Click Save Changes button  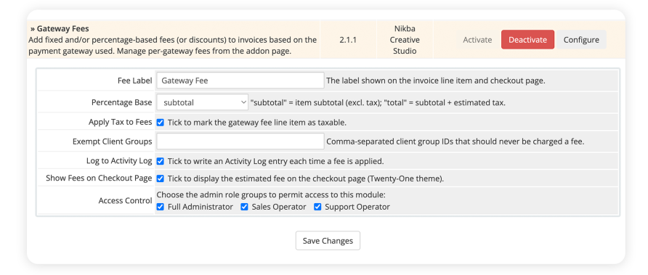click(328, 241)
